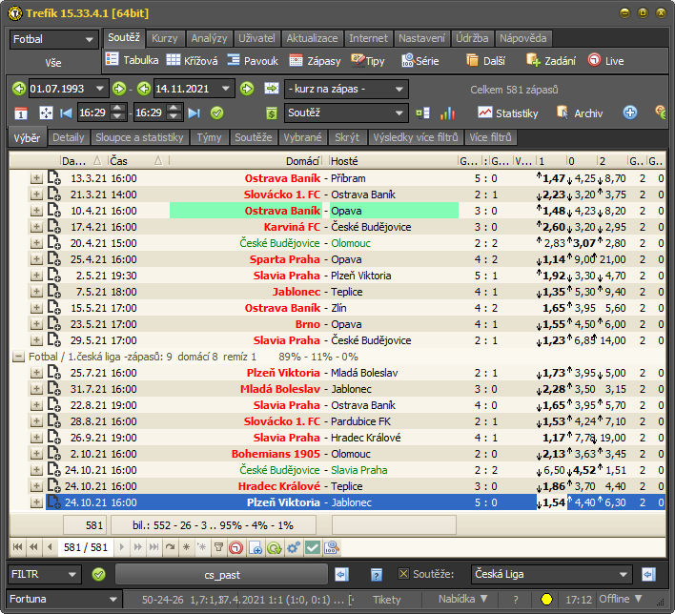Open the Fotbal sport dropdown
This screenshot has height=614, width=675.
53,39
